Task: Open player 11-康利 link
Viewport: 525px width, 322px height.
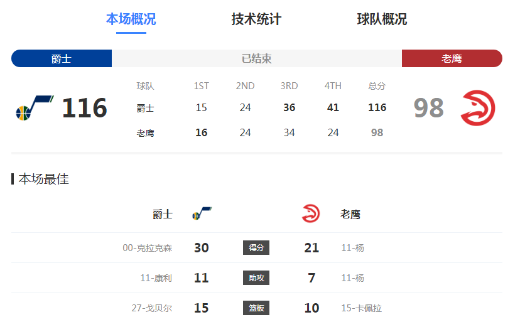Action: 156,278
